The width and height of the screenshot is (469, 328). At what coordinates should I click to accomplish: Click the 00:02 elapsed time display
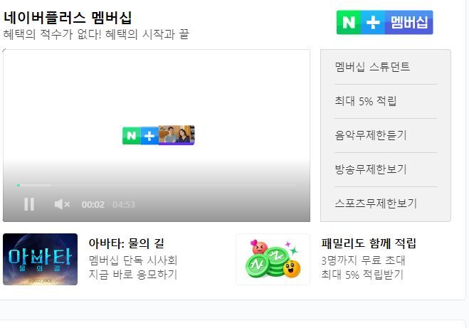pyautogui.click(x=93, y=205)
